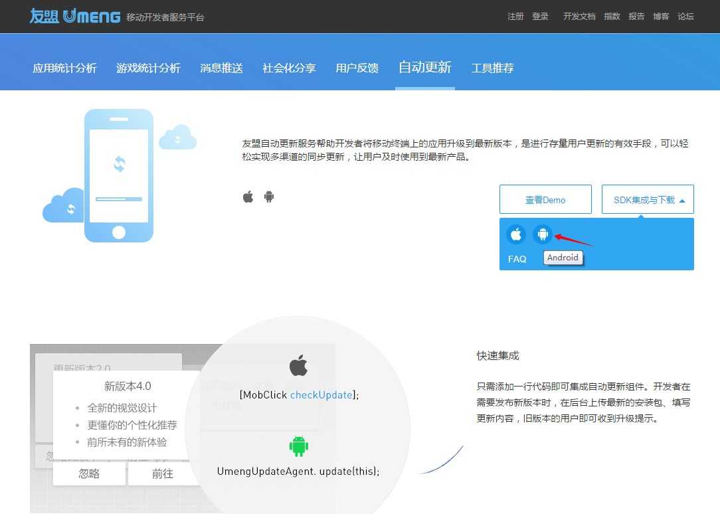
Task: Click the gray Apple platform icon below description
Action: pyautogui.click(x=248, y=197)
